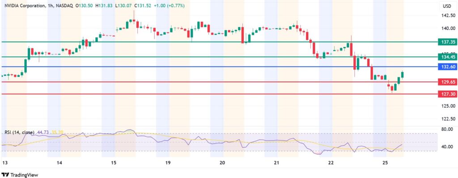Click the NVIDIA Corporation symbol title
This screenshot has width=458, height=178.
click(25, 5)
